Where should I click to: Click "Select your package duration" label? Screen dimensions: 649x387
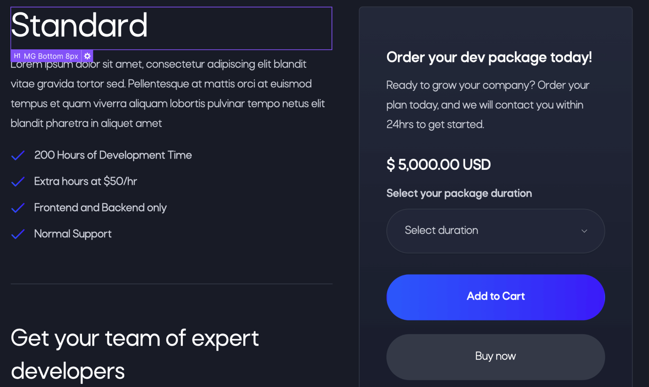pyautogui.click(x=459, y=193)
